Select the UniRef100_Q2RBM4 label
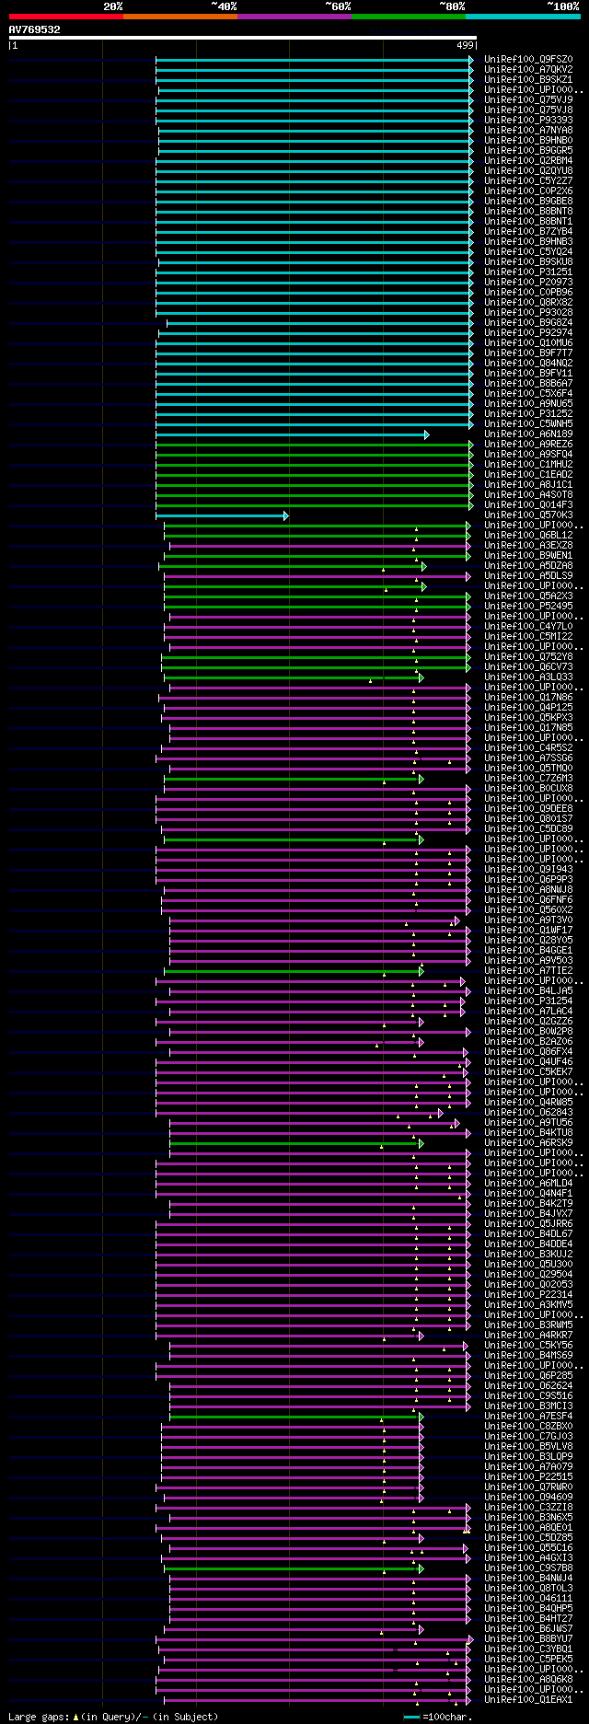Screen dimensions: 589x1724 [528, 161]
